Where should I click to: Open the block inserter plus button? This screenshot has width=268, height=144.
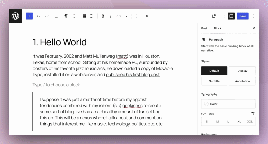[29, 16]
